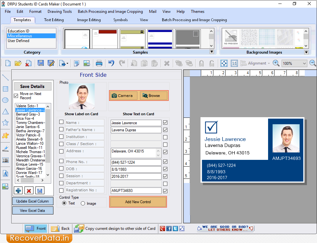Pick the Ellipse drawing tool
Viewport: 317px width, 243px height.
[5, 100]
